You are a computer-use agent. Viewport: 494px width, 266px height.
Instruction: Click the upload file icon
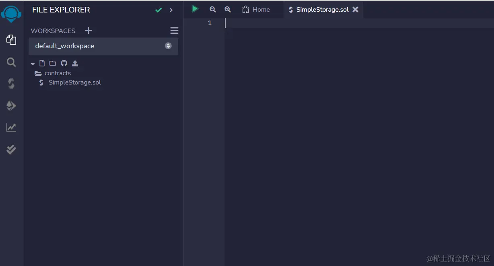coord(75,63)
